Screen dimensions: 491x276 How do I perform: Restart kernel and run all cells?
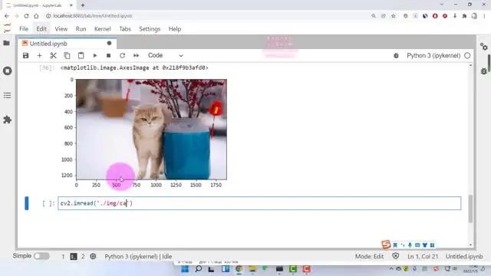coord(136,56)
